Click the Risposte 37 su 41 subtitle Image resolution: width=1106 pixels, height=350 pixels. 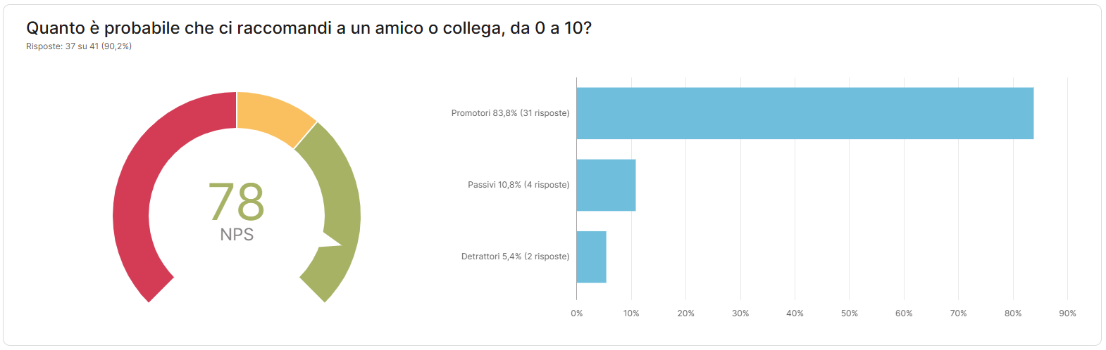pos(79,46)
